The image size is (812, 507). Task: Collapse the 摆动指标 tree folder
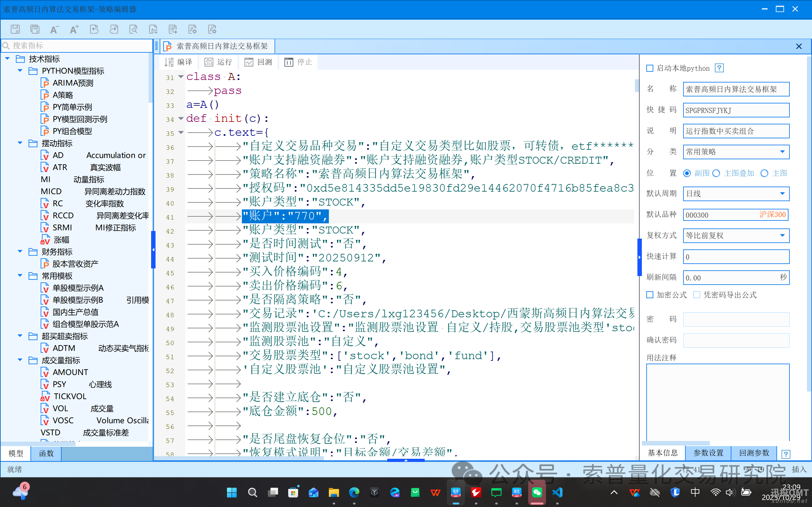pyautogui.click(x=20, y=143)
